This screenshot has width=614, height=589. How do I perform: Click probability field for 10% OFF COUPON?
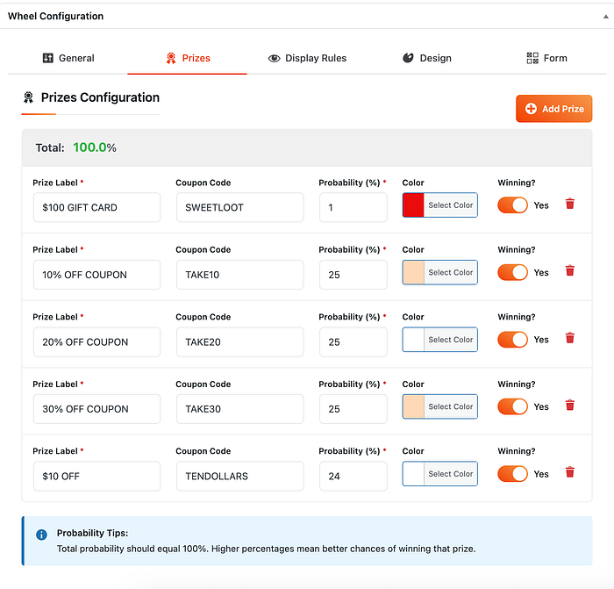click(353, 275)
